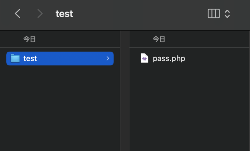Click the blank area right of pass.php
Viewport: 250px width, 151px height.
click(217, 59)
